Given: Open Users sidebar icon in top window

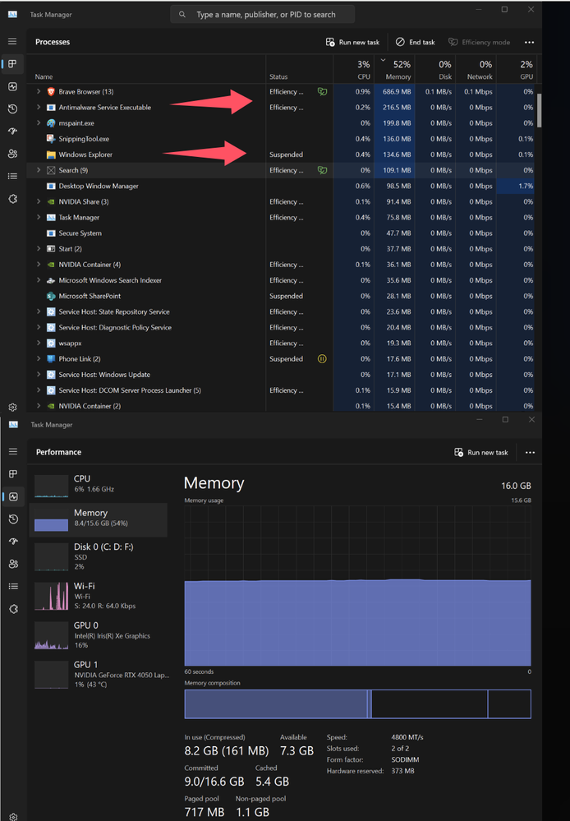Looking at the screenshot, I should coord(12,154).
